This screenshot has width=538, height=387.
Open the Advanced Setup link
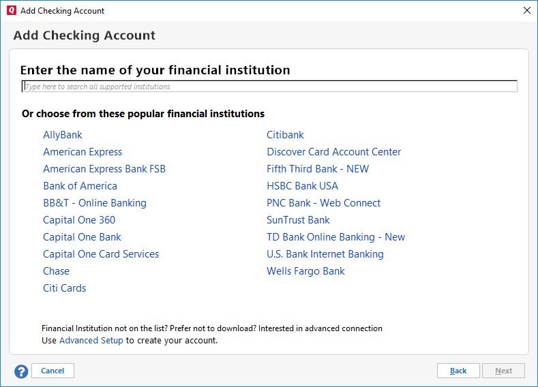(91, 340)
